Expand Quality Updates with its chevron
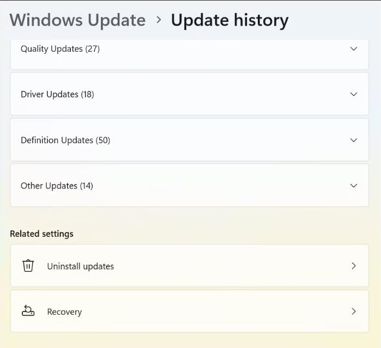381x348 pixels. point(354,49)
